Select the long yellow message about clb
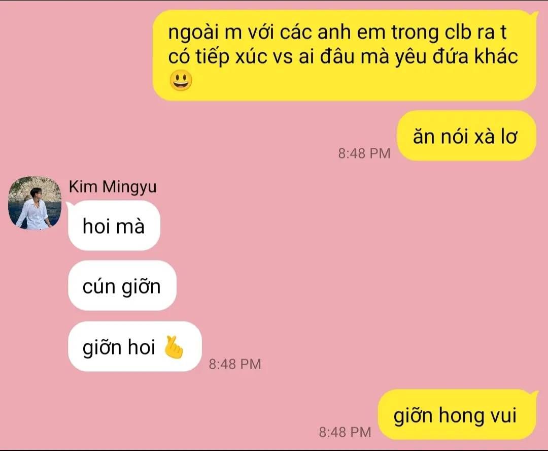 pos(345,55)
